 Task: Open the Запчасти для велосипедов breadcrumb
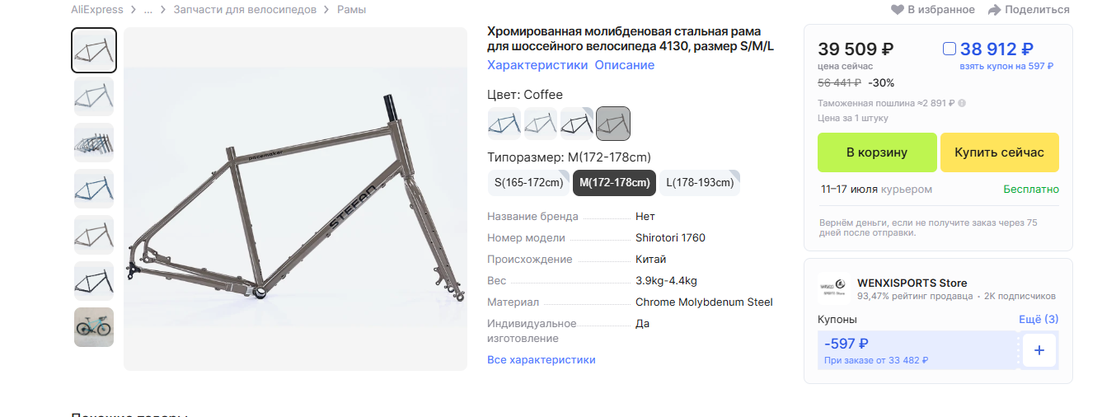tap(244, 10)
